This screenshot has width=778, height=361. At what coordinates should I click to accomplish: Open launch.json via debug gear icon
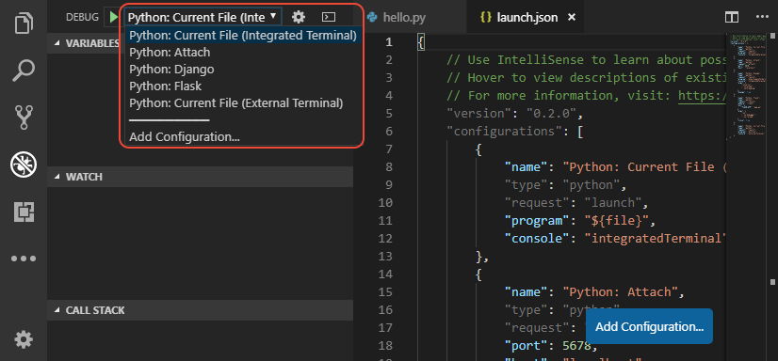[299, 17]
